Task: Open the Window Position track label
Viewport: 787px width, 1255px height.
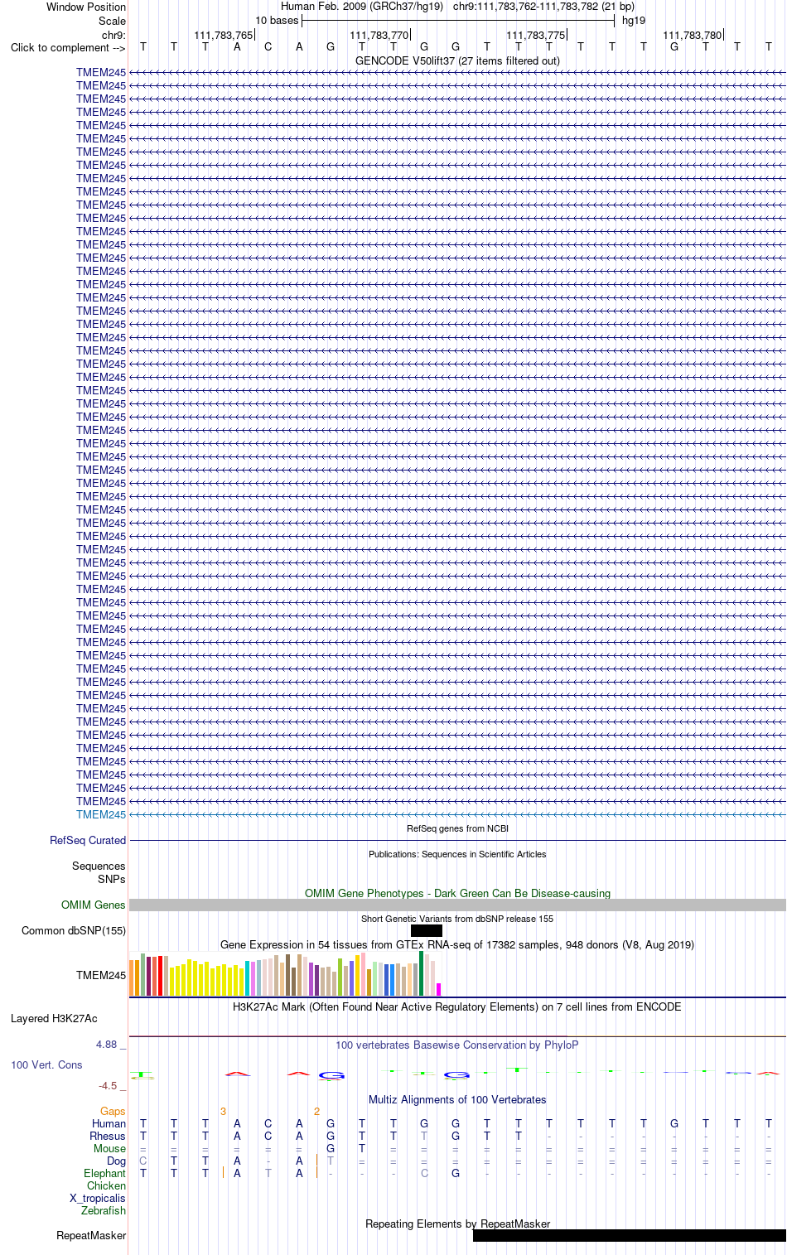Action: pos(86,7)
